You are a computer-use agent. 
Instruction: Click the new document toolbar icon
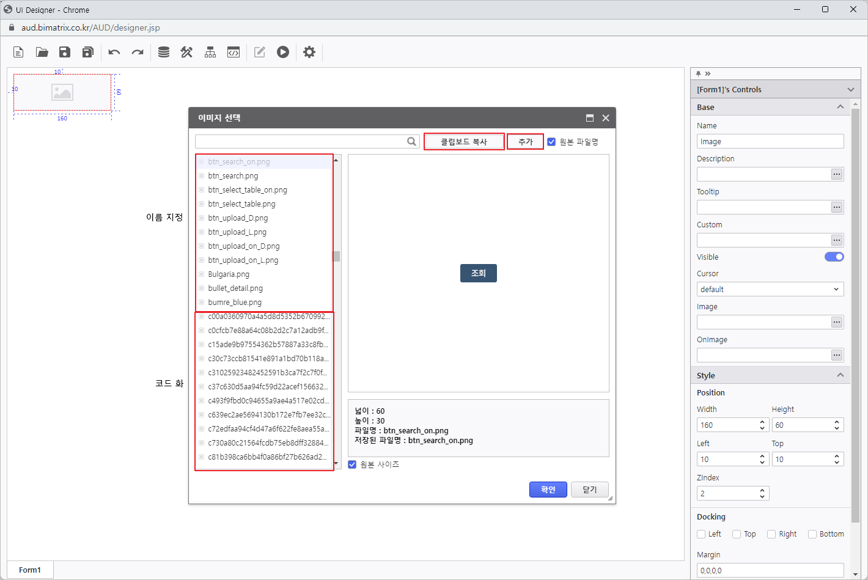(x=18, y=53)
